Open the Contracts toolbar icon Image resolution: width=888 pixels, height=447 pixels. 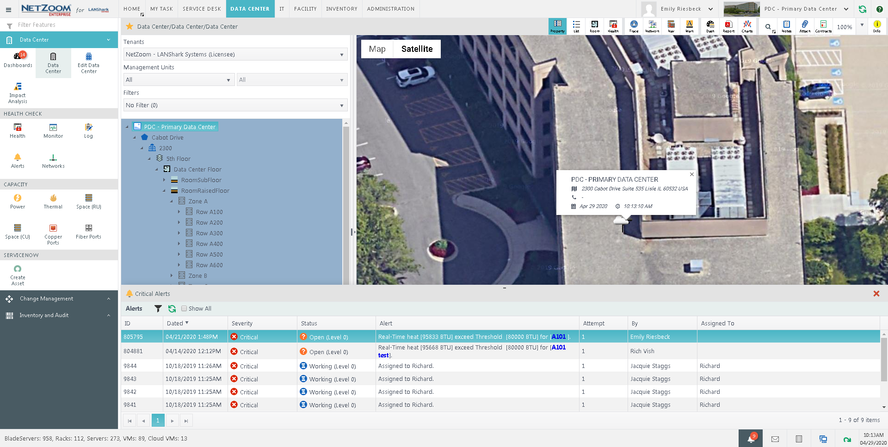click(x=823, y=26)
